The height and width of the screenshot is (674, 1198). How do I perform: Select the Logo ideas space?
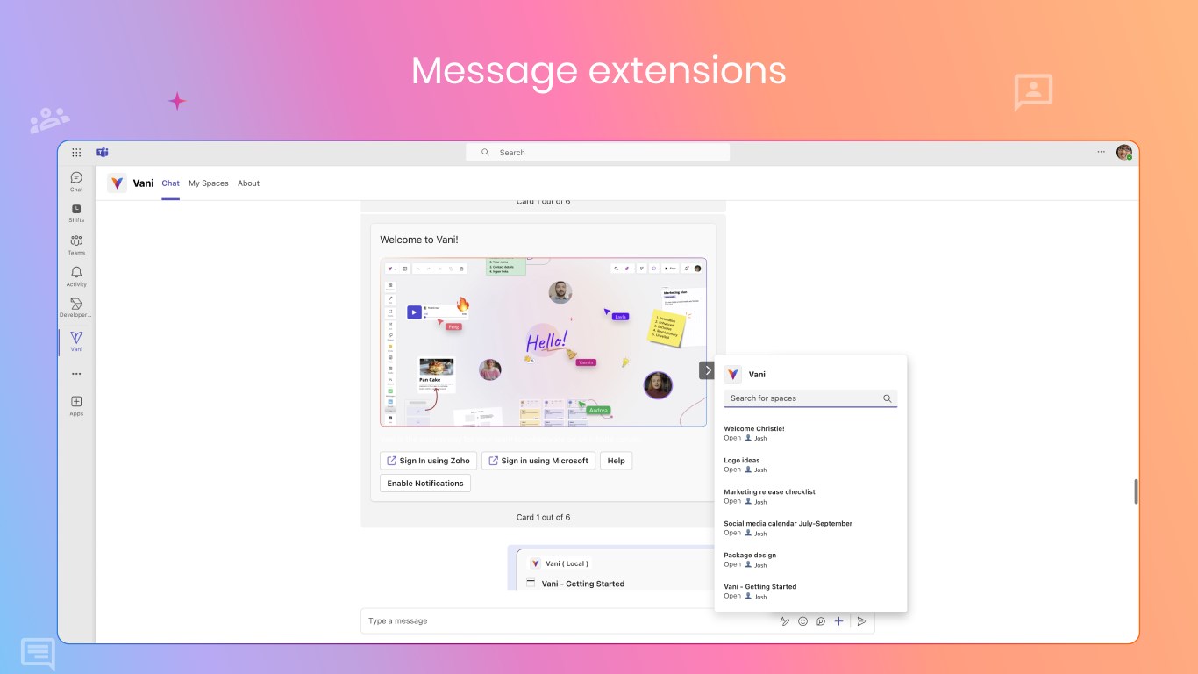(x=810, y=465)
